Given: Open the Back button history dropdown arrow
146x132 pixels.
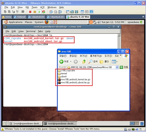Looking at the screenshot, I should pos(71,62).
